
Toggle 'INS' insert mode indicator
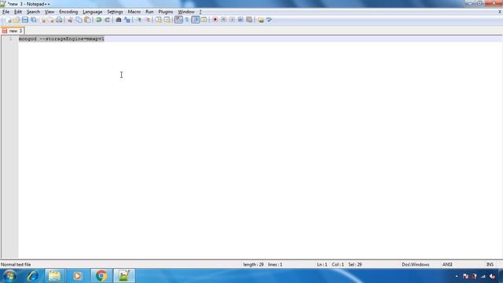point(490,265)
